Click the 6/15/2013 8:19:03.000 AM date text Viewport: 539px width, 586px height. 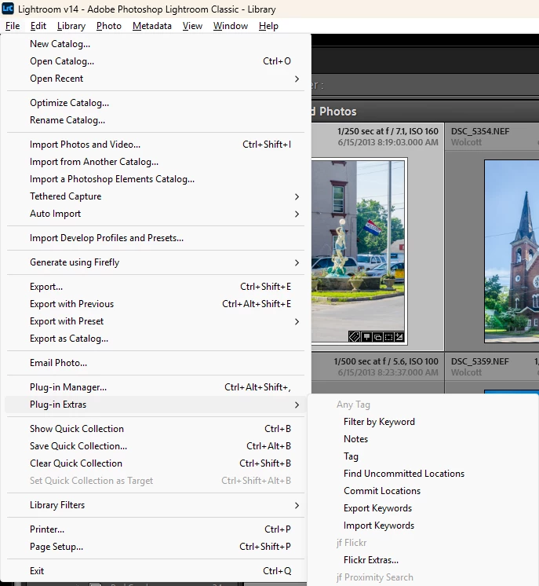388,142
